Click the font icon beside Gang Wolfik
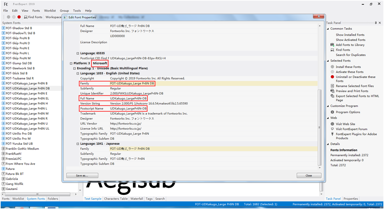Screen dimensions: 384x209 [3, 184]
